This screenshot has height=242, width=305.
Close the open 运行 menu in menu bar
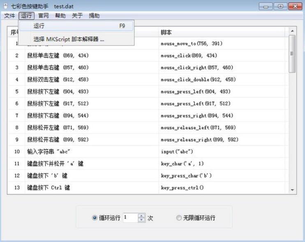click(x=26, y=16)
